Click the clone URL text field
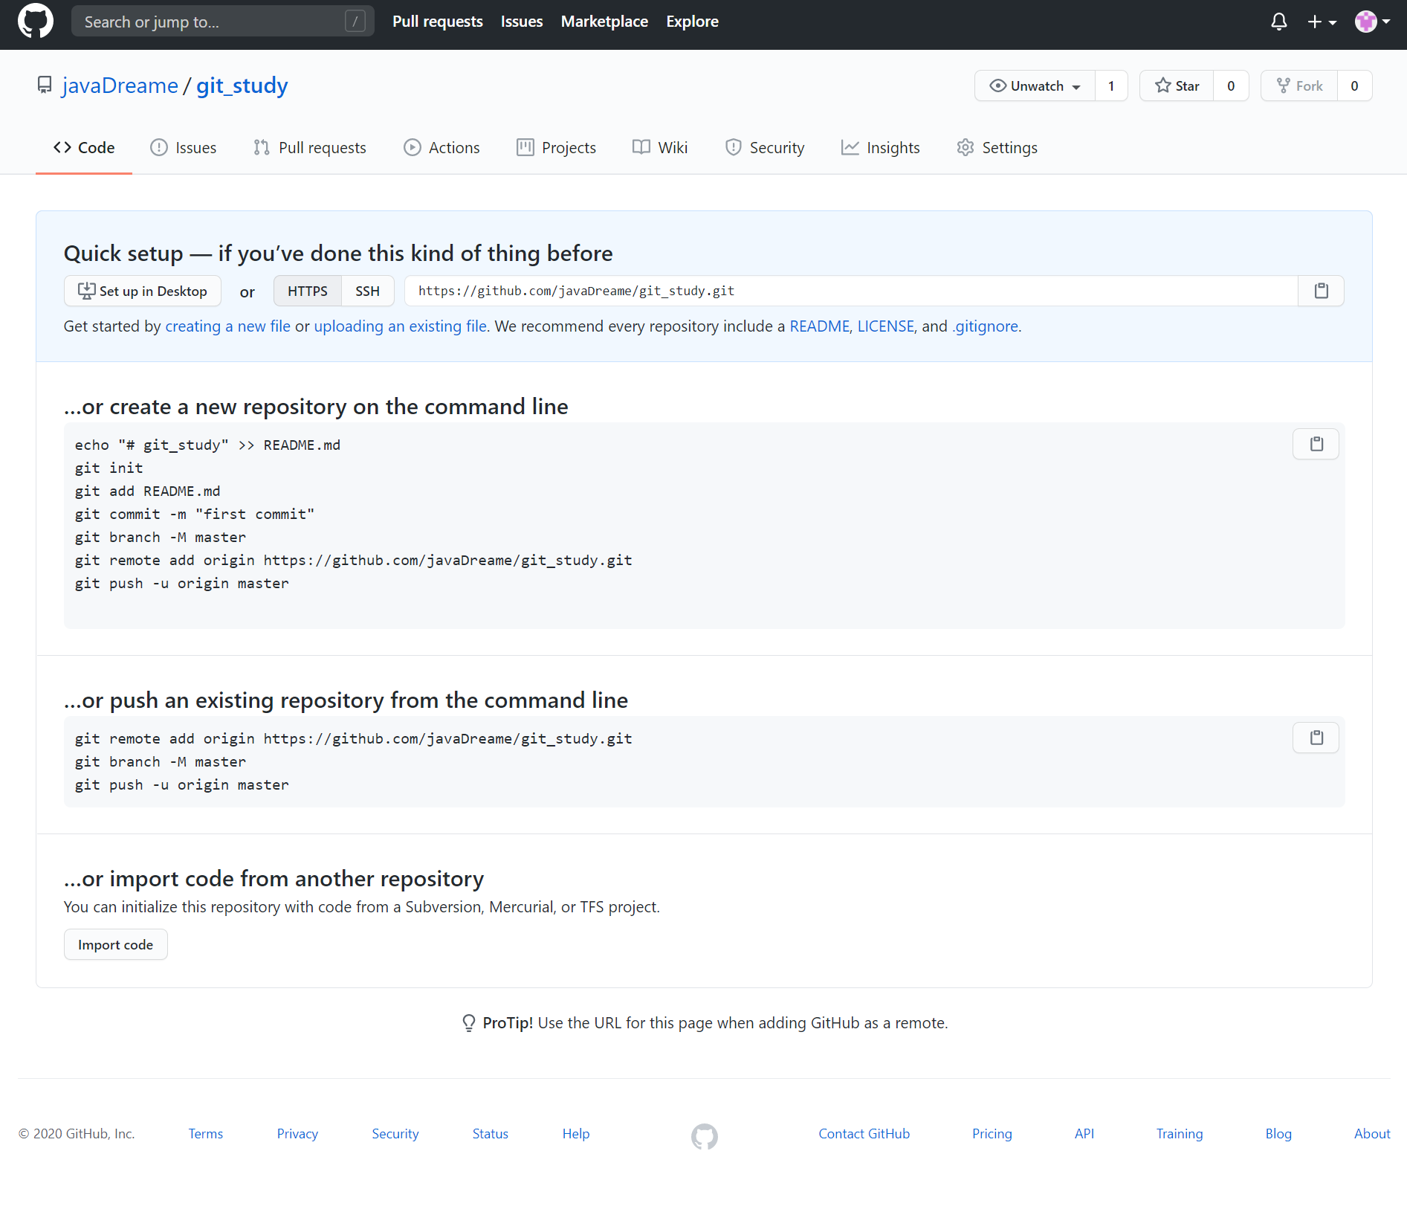1407x1206 pixels. point(851,291)
